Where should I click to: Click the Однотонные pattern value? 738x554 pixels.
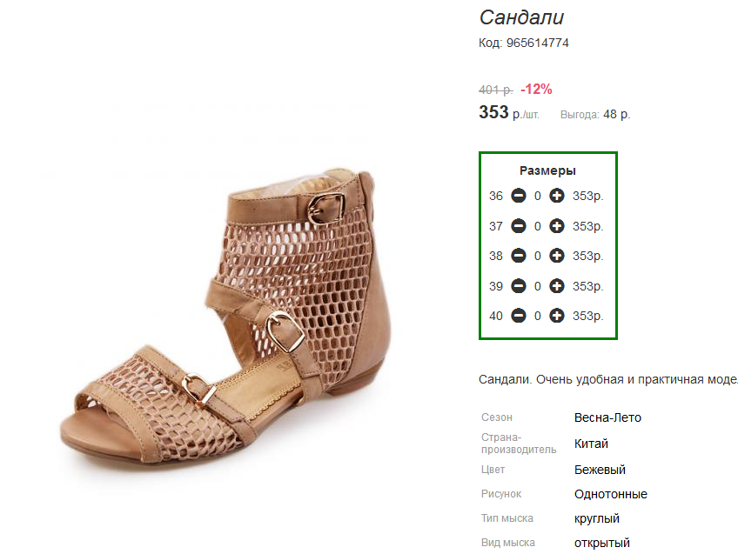(x=610, y=494)
